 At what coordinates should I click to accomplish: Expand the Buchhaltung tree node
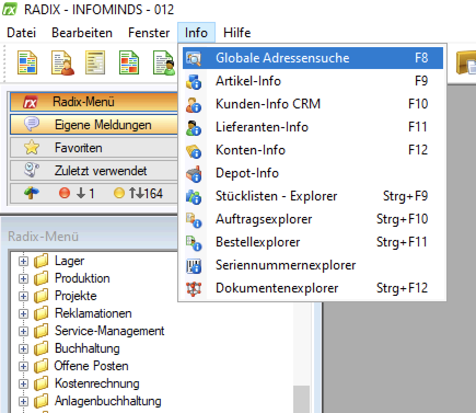click(24, 349)
